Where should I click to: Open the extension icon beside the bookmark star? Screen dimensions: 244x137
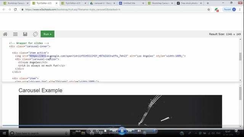coord(217,10)
